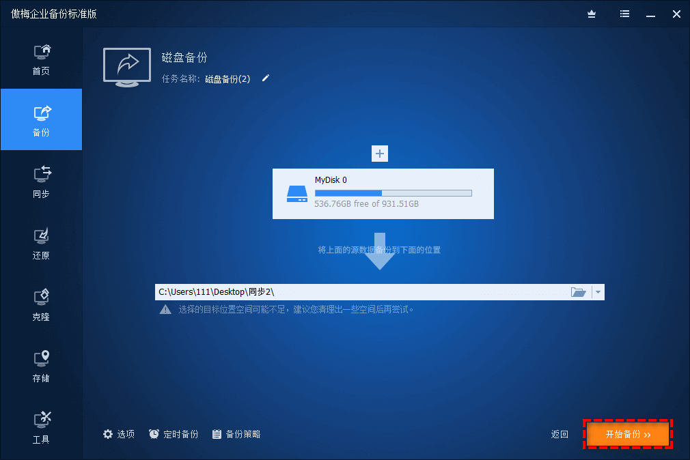Click 开始备份 to start backup
690x460 pixels.
pos(628,434)
